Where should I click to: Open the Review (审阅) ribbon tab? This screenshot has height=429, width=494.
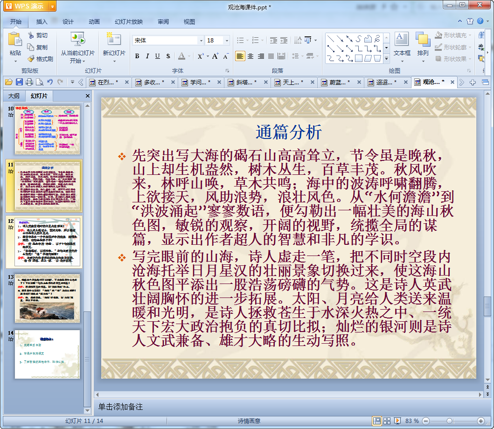pyautogui.click(x=163, y=21)
